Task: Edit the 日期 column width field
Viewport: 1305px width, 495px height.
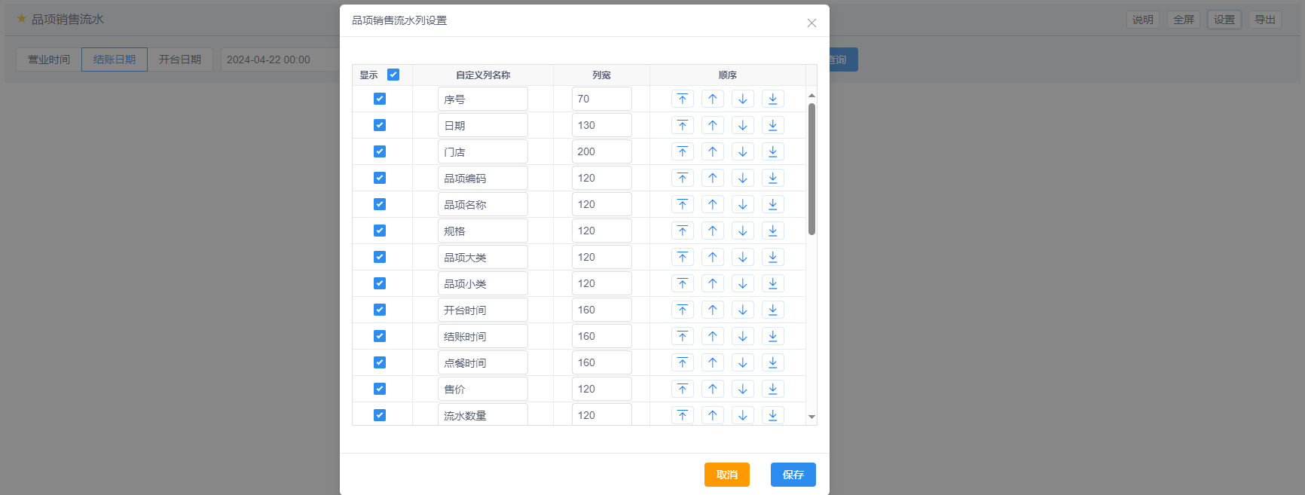Action: 602,125
